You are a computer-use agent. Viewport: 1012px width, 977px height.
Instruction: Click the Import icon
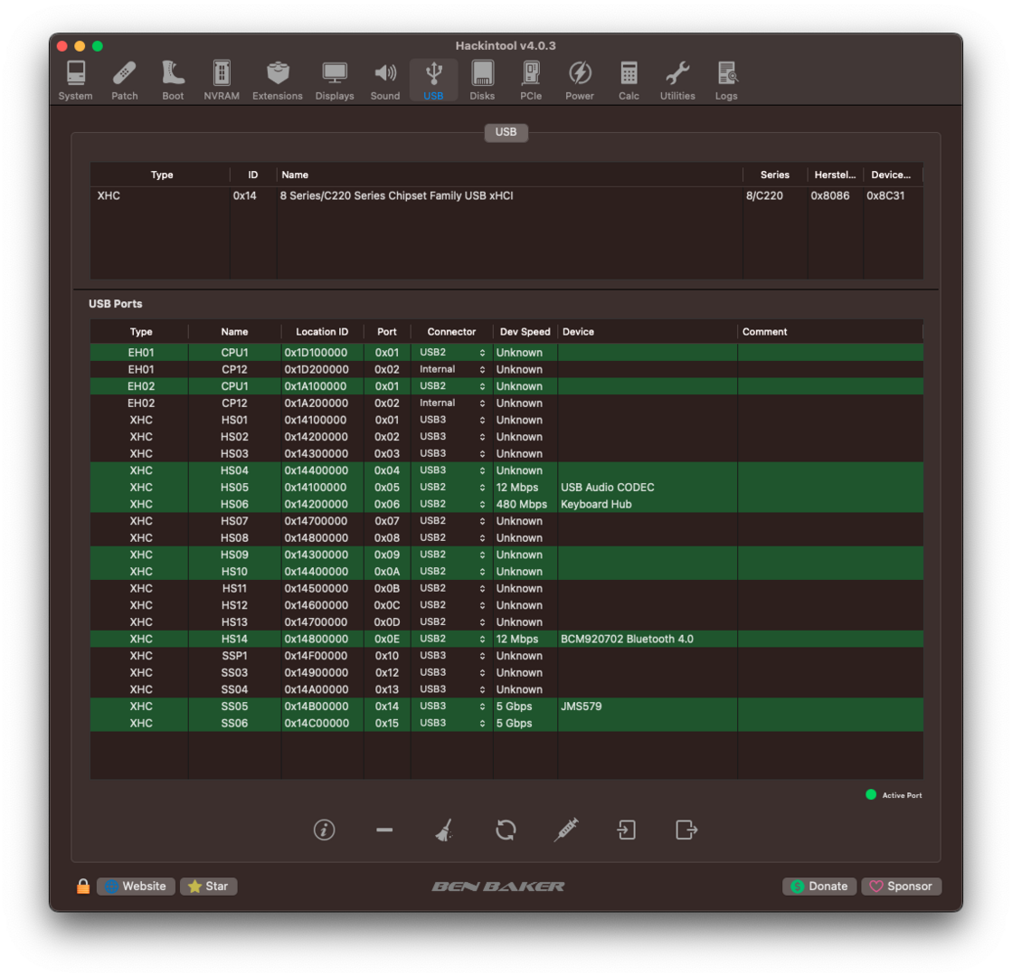[x=626, y=830]
